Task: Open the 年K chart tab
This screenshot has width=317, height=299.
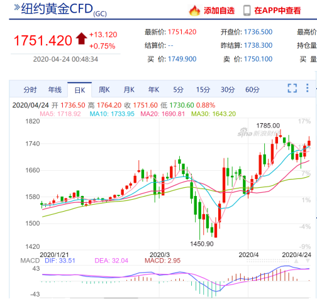Action: (153, 90)
